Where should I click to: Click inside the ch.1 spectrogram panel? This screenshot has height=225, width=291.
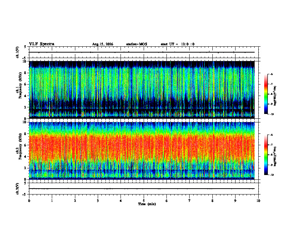pos(142,90)
